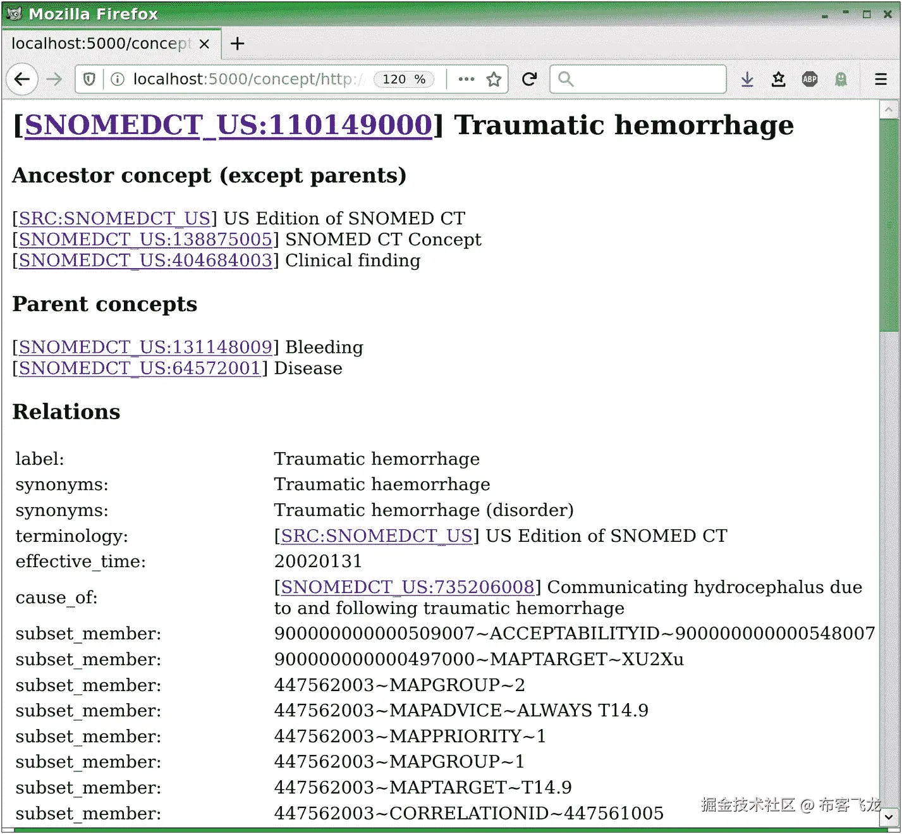Click the 'Ancestor concept (except parents)' heading
The height and width of the screenshot is (834, 902).
[209, 175]
